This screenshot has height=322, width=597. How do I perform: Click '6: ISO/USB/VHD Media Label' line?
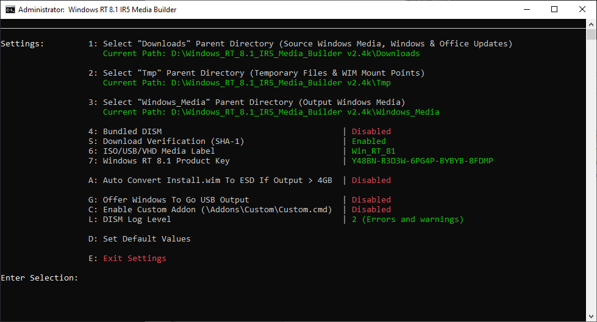[151, 151]
